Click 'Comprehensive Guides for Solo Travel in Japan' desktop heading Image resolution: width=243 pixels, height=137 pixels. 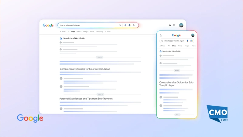point(85,69)
